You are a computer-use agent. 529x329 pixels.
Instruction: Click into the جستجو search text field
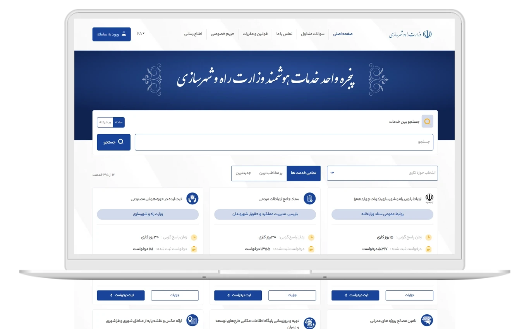click(283, 142)
